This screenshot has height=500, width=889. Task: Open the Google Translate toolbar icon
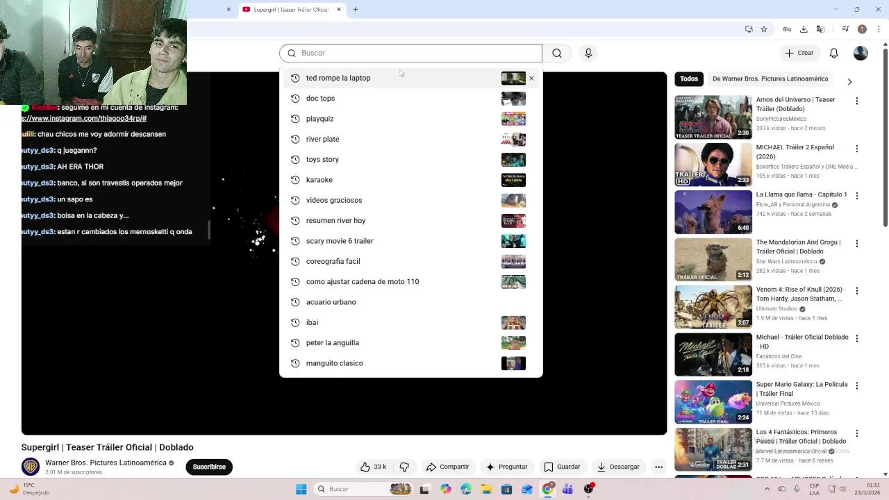tap(820, 29)
